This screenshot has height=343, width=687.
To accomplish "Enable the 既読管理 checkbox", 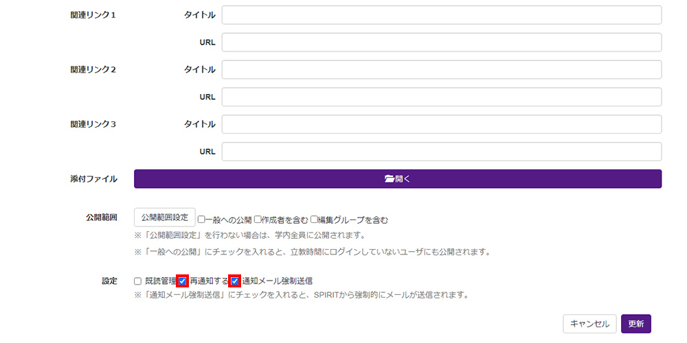I will point(138,281).
